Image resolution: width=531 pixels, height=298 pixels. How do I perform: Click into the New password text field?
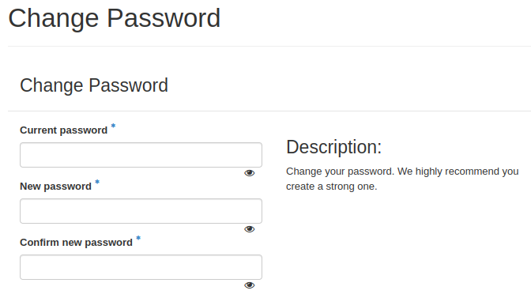141,211
